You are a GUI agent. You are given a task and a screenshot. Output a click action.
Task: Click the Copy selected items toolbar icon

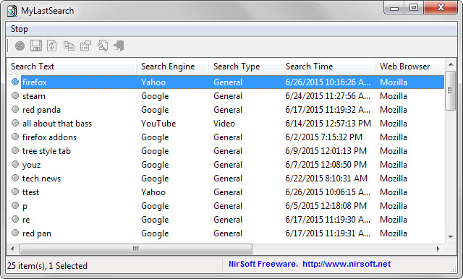tap(69, 46)
